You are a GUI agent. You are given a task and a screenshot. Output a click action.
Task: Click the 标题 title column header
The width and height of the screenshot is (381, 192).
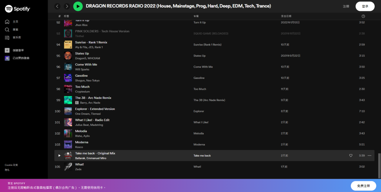click(x=66, y=16)
